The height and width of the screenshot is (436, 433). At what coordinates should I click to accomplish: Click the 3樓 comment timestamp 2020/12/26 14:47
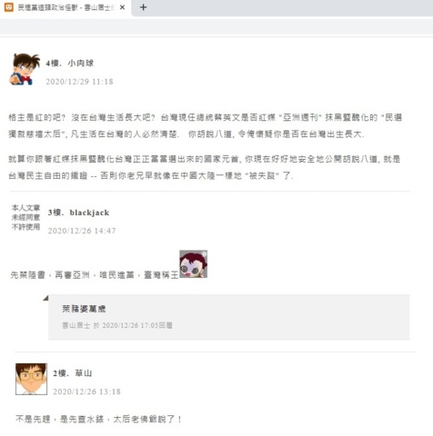point(82,231)
